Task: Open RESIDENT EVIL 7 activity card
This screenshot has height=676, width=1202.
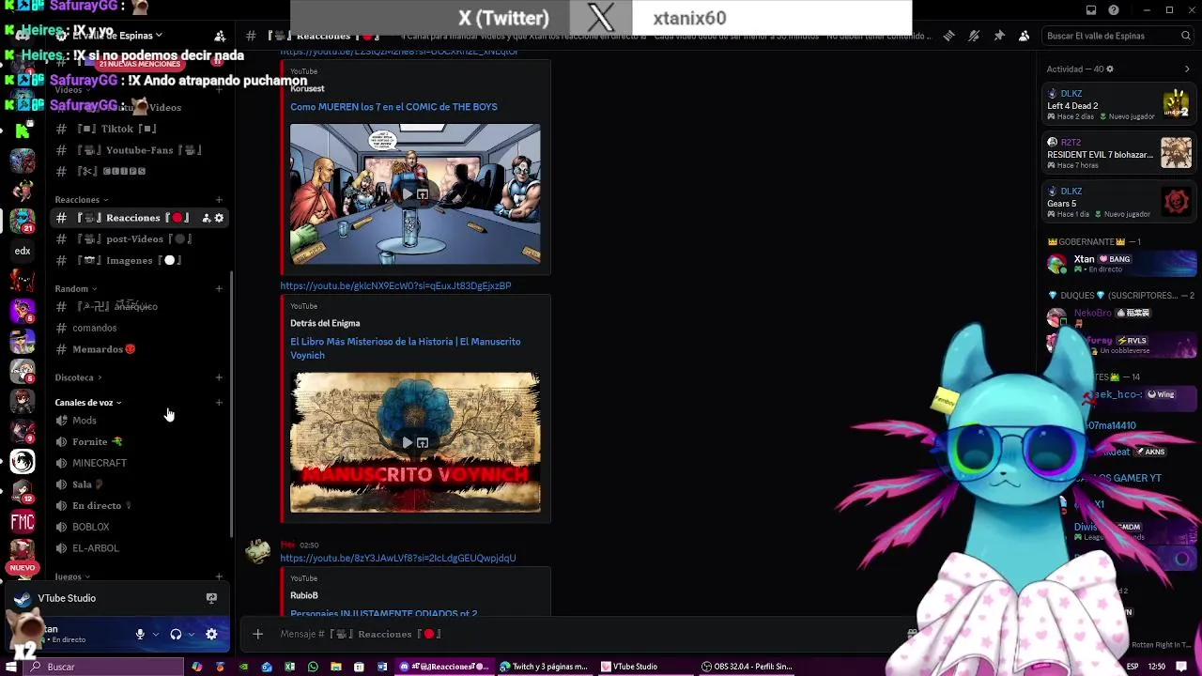Action: point(1118,154)
